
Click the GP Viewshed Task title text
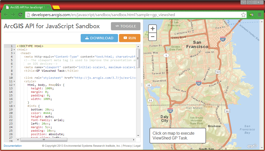point(50,71)
